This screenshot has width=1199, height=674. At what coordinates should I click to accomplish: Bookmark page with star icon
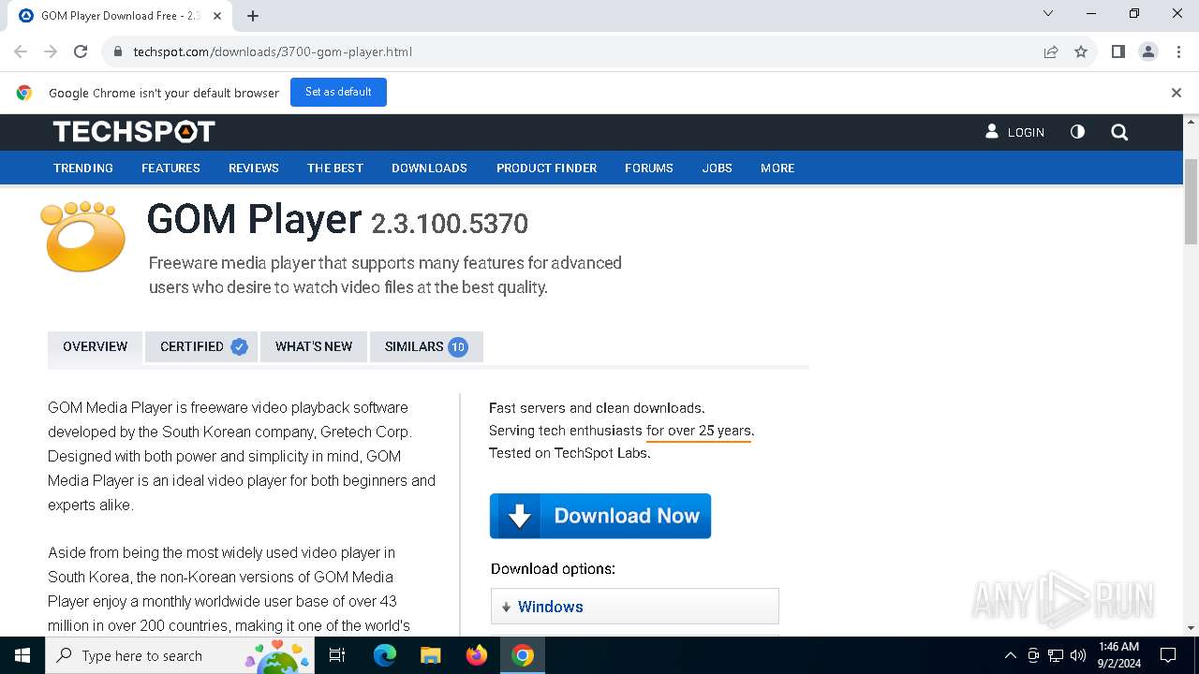coord(1081,51)
